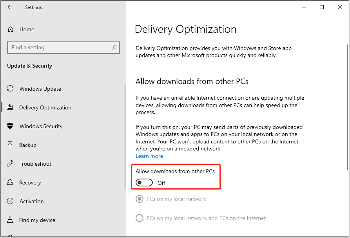
Task: Select PCs on local network and Internet option
Action: [x=140, y=218]
